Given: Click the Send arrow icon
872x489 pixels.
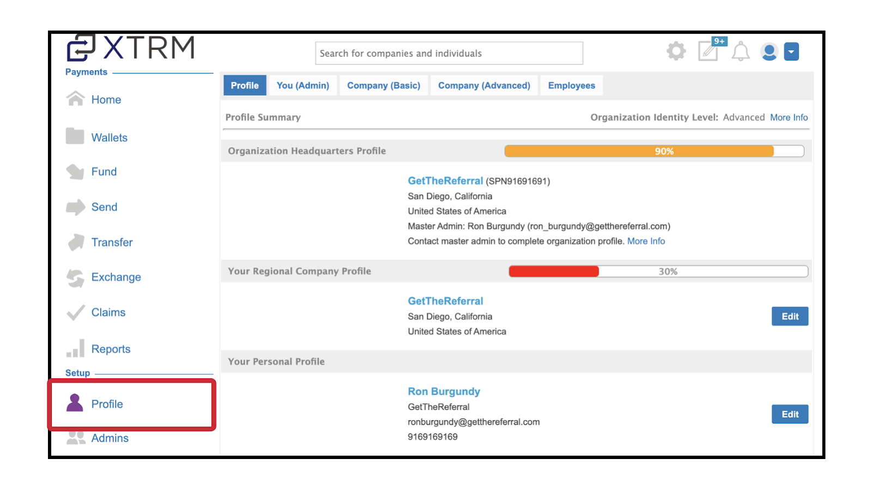Looking at the screenshot, I should 76,207.
